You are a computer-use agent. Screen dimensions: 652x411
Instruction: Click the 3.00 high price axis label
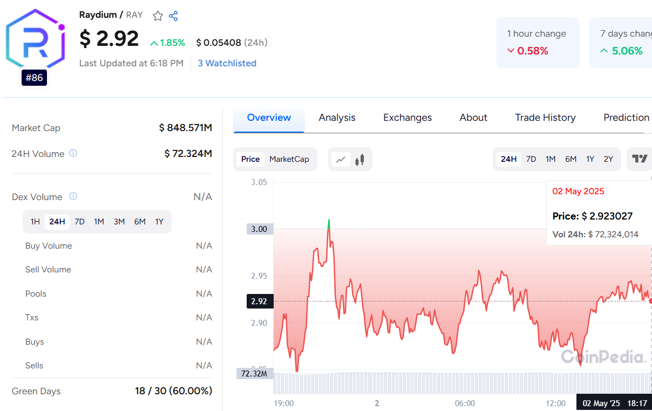pos(260,229)
